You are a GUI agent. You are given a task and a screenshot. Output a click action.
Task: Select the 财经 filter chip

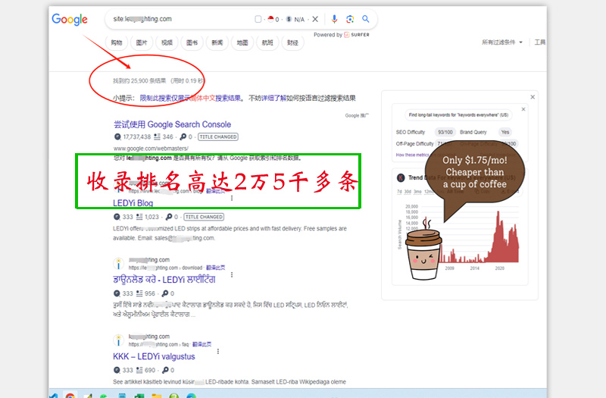tap(292, 42)
